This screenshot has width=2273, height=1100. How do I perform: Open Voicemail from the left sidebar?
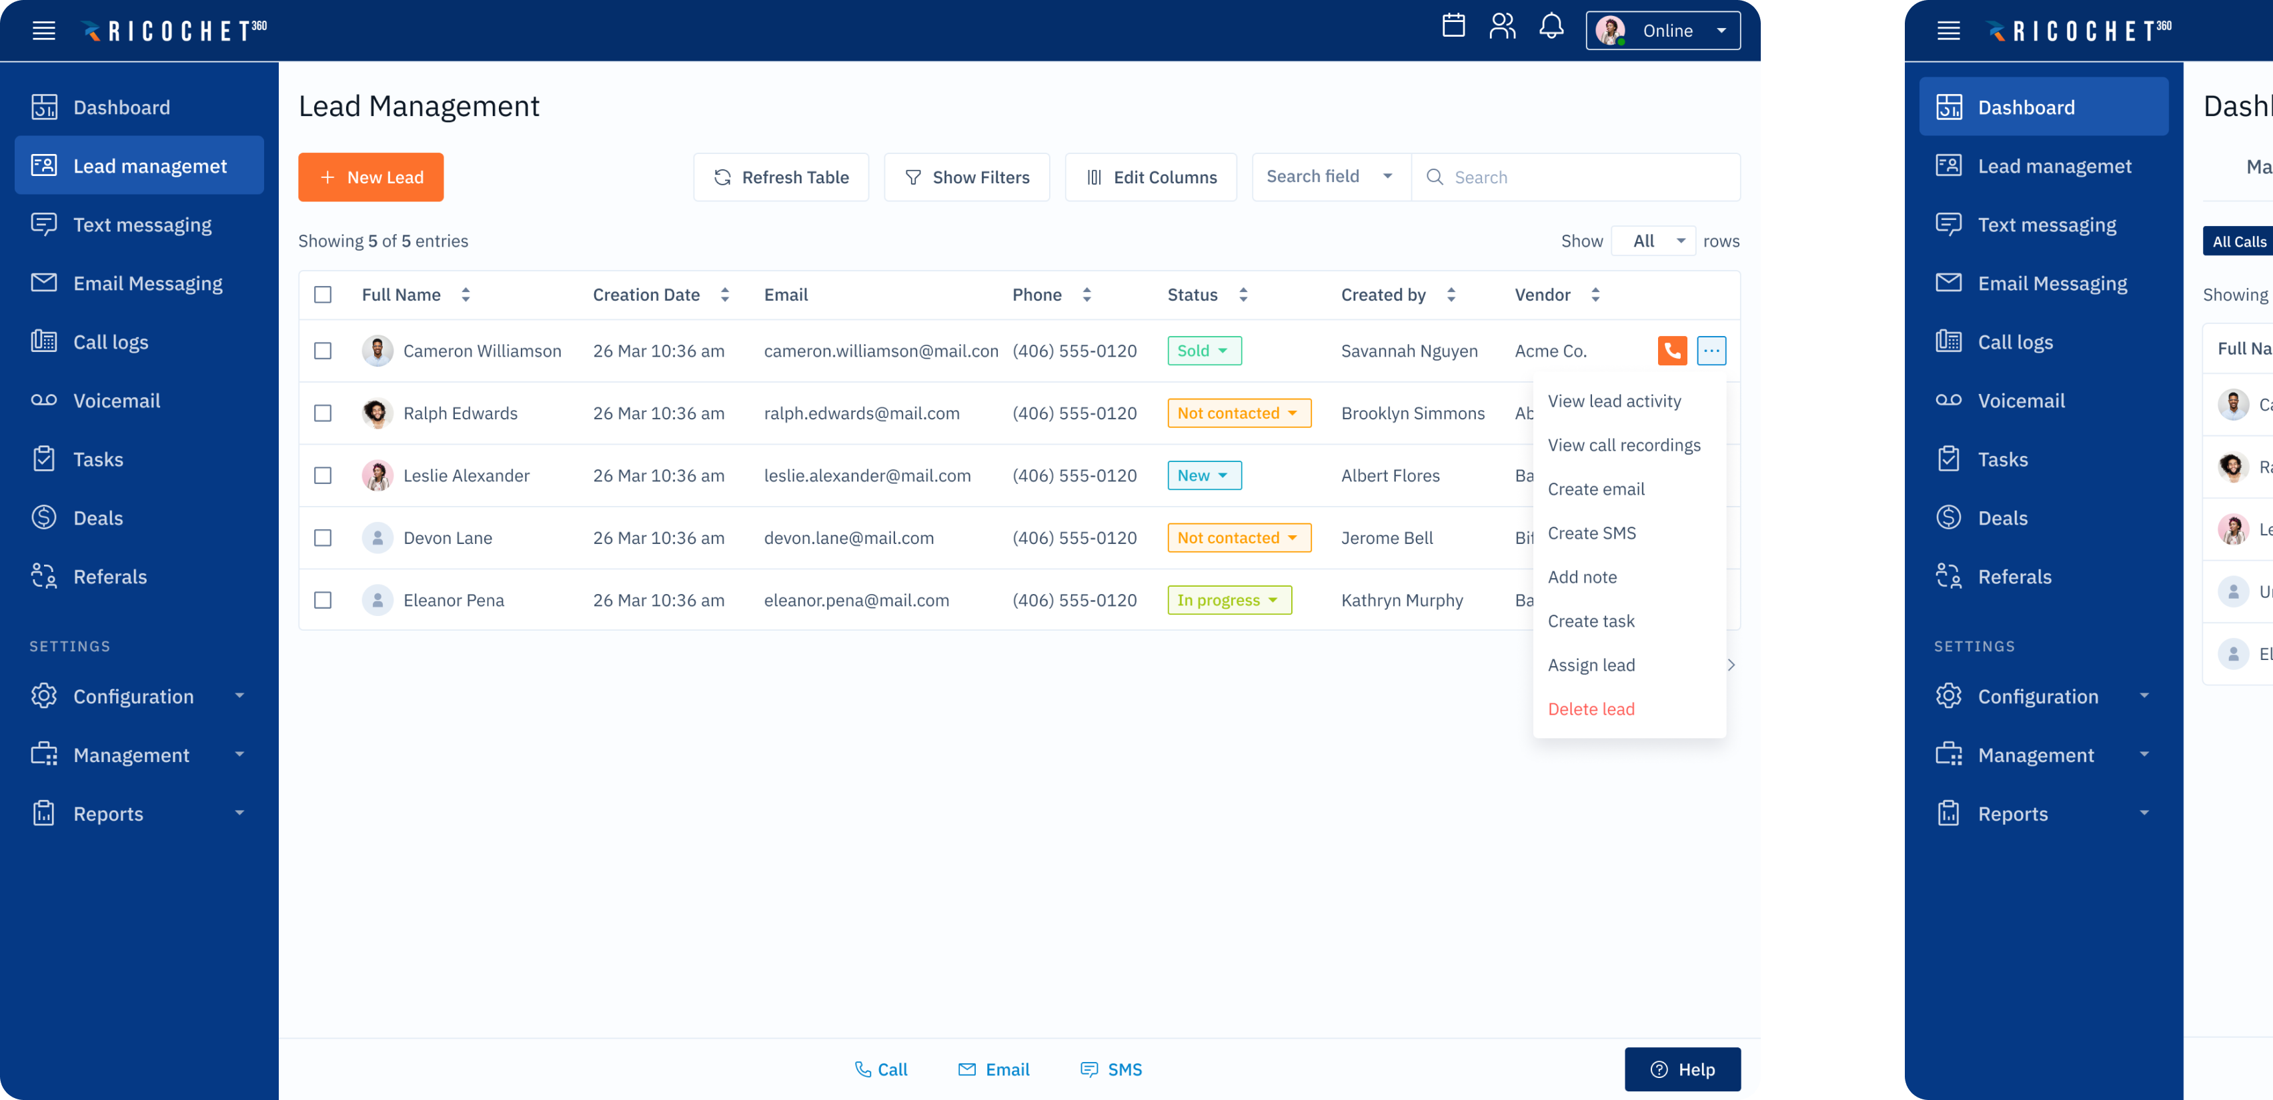[x=117, y=401]
